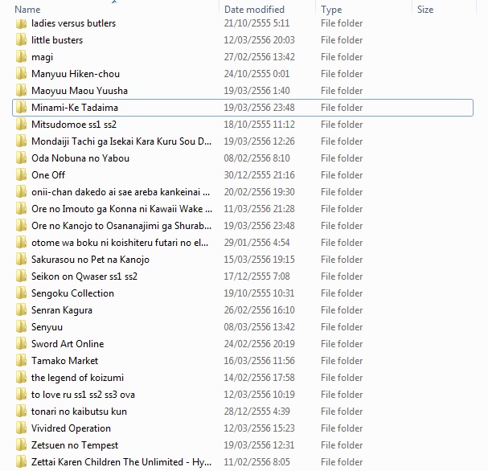Viewport: 488px width, 471px height.
Task: Click the Zettai Karen Children folder icon
Action: (x=21, y=462)
